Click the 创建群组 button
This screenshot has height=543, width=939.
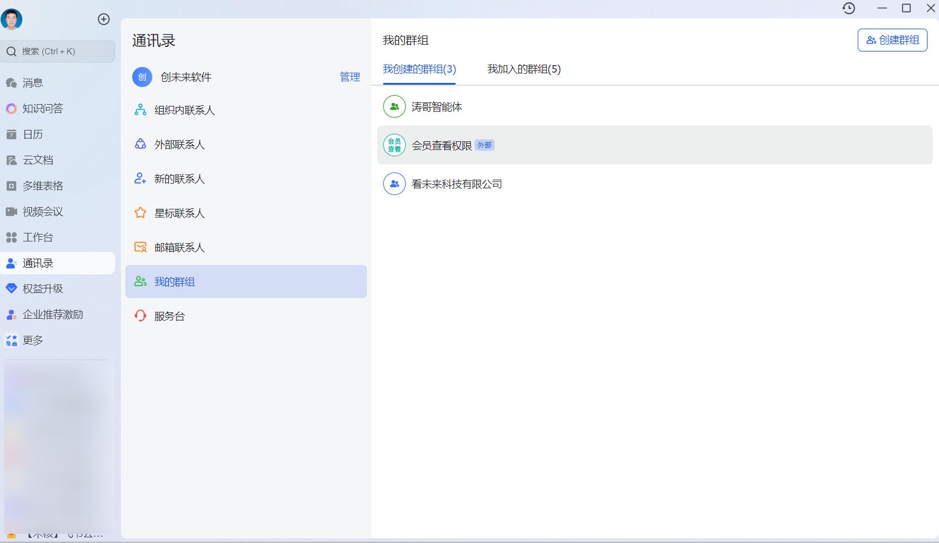892,39
